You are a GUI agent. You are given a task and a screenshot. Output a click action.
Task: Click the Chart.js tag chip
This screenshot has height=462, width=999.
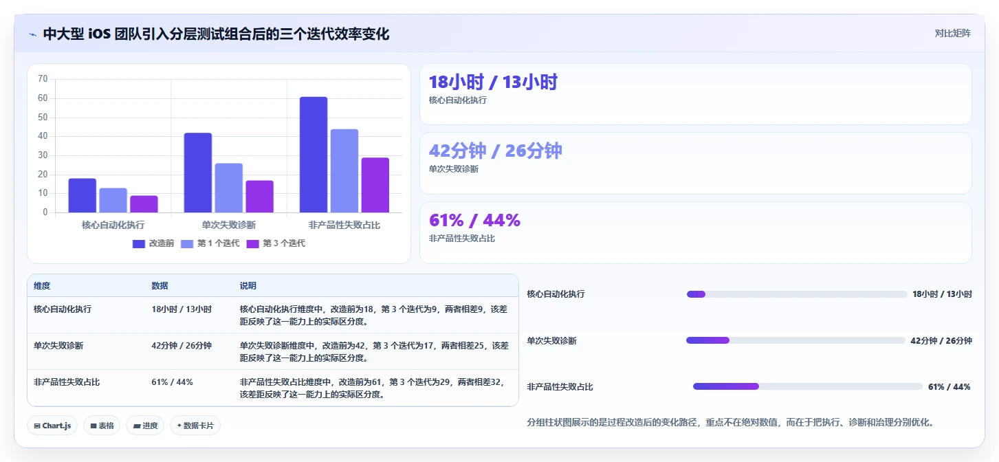coord(52,426)
